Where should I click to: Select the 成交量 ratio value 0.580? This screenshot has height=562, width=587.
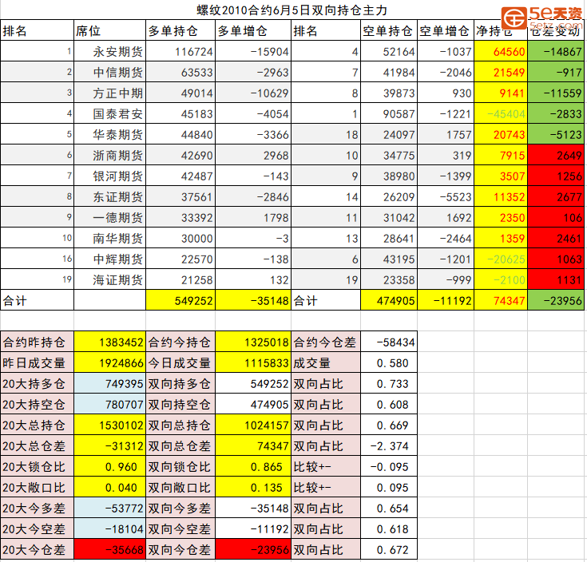coord(389,362)
